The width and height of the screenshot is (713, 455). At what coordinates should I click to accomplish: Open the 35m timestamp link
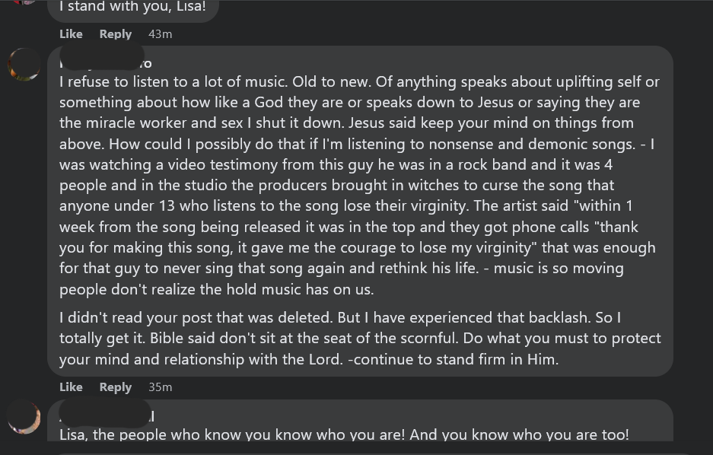tap(160, 387)
